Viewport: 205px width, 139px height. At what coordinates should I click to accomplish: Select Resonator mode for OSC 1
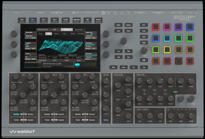30,120
